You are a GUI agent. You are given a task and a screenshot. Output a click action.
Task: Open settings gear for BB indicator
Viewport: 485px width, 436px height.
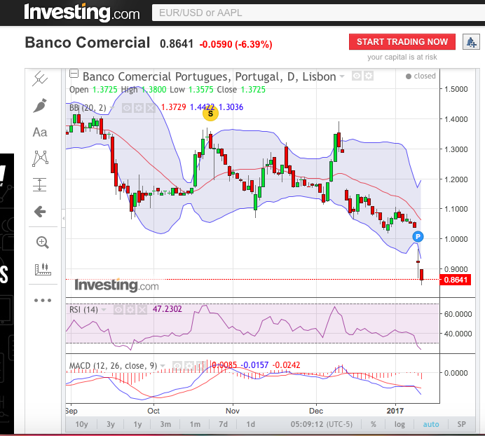click(x=139, y=108)
